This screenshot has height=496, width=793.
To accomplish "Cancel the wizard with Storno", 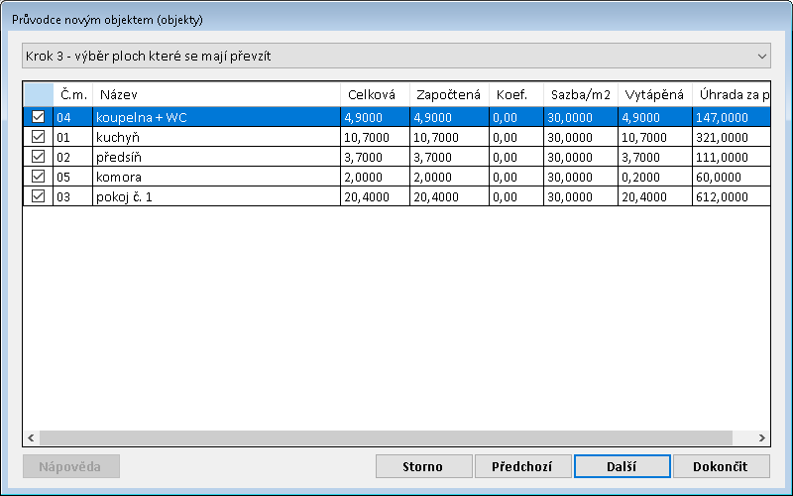I will pyautogui.click(x=423, y=466).
